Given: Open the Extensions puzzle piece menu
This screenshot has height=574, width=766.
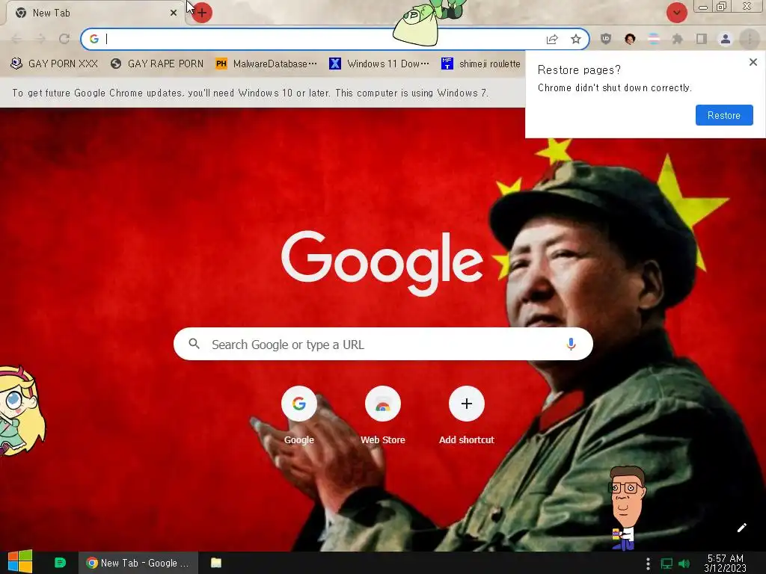Looking at the screenshot, I should 678,39.
